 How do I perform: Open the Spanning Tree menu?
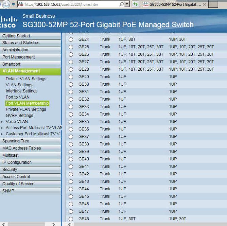[16, 141]
